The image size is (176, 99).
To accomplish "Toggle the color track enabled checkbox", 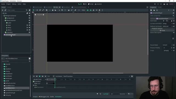I will pos(35,84).
